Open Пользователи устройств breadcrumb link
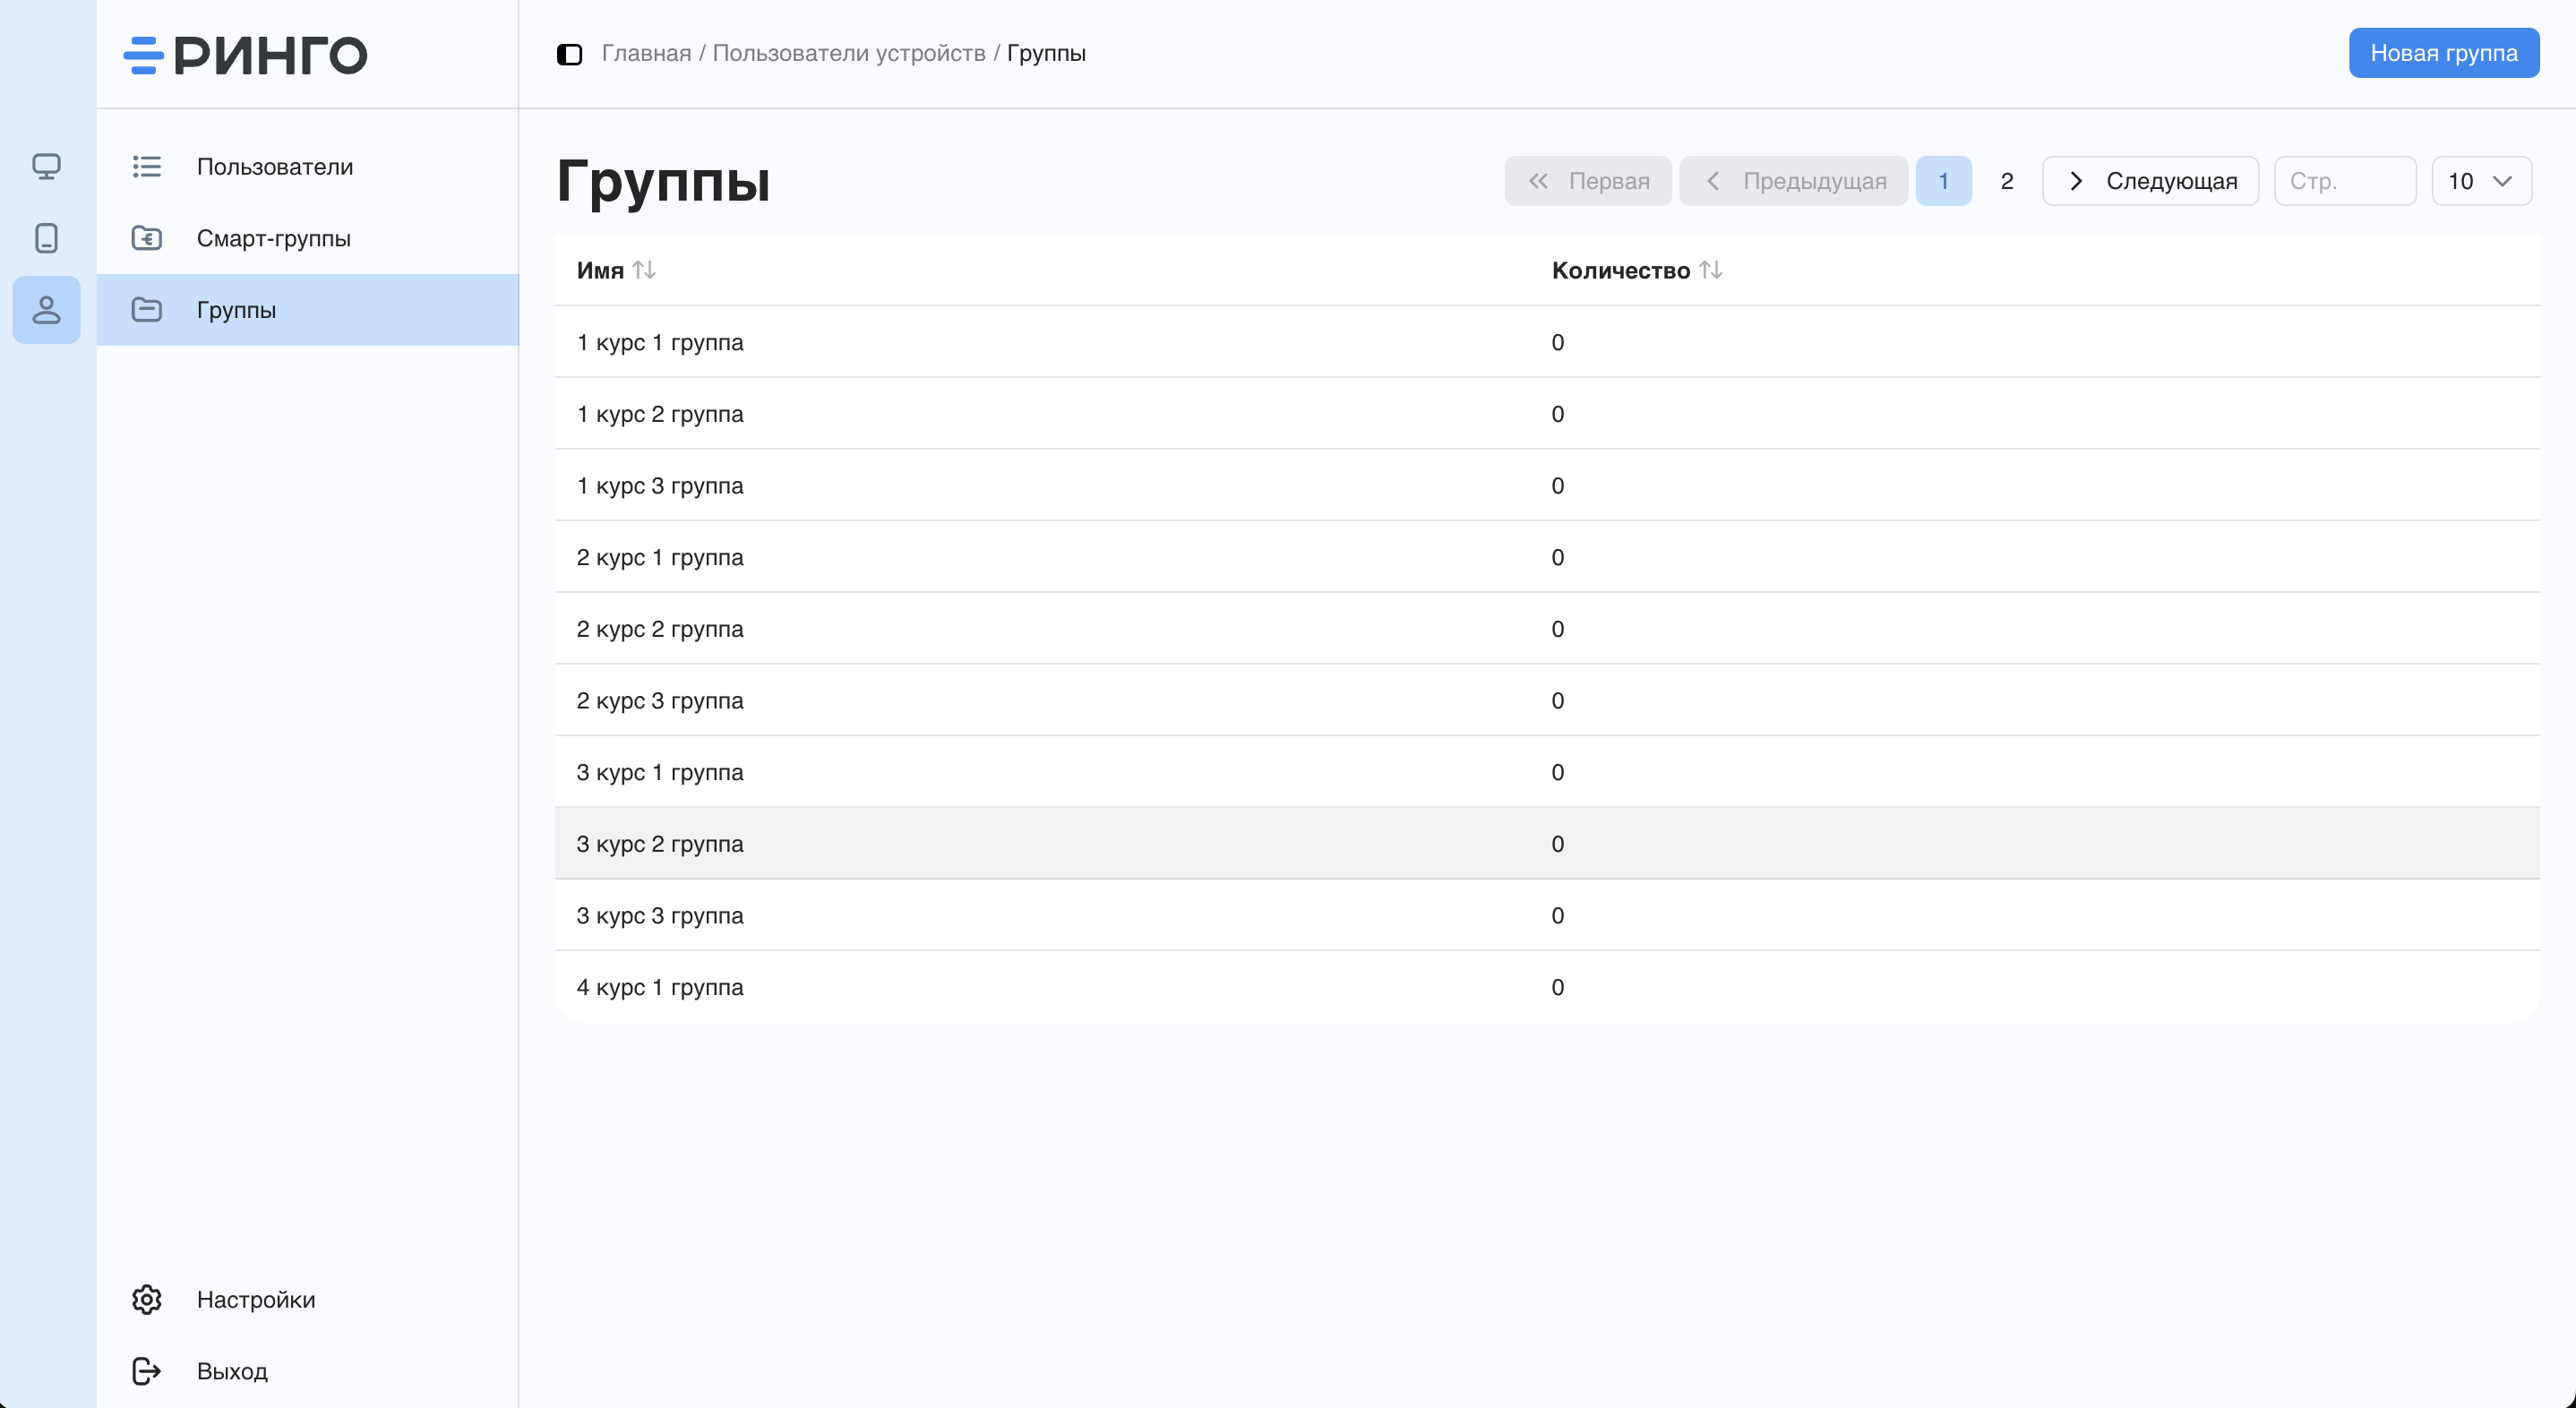 pyautogui.click(x=848, y=53)
